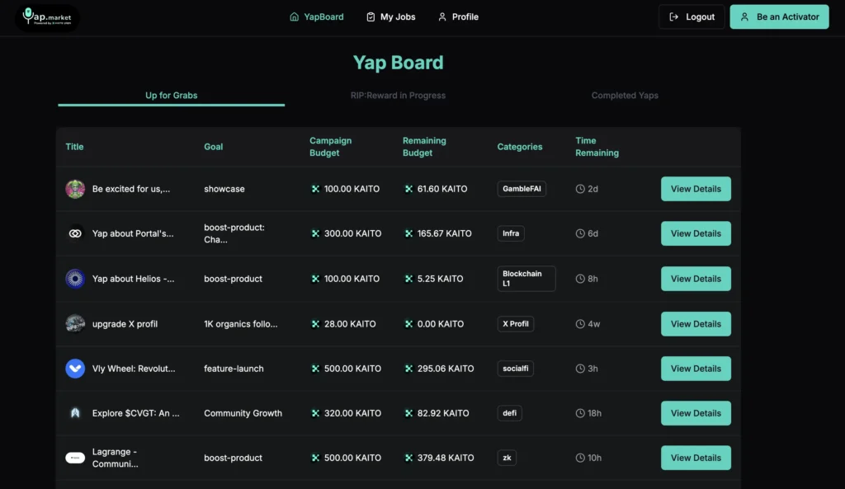Open the My Jobs navigation item

(x=390, y=16)
